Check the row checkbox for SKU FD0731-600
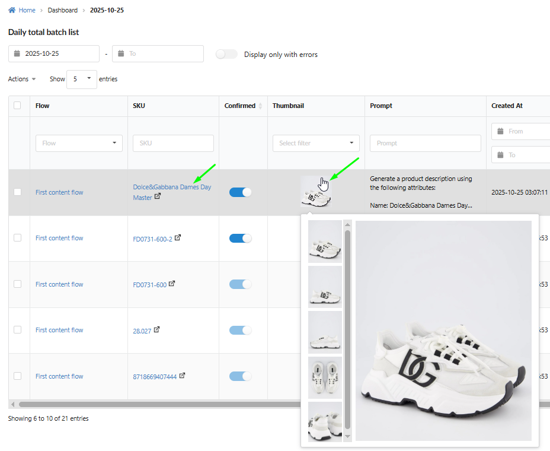 tap(17, 284)
